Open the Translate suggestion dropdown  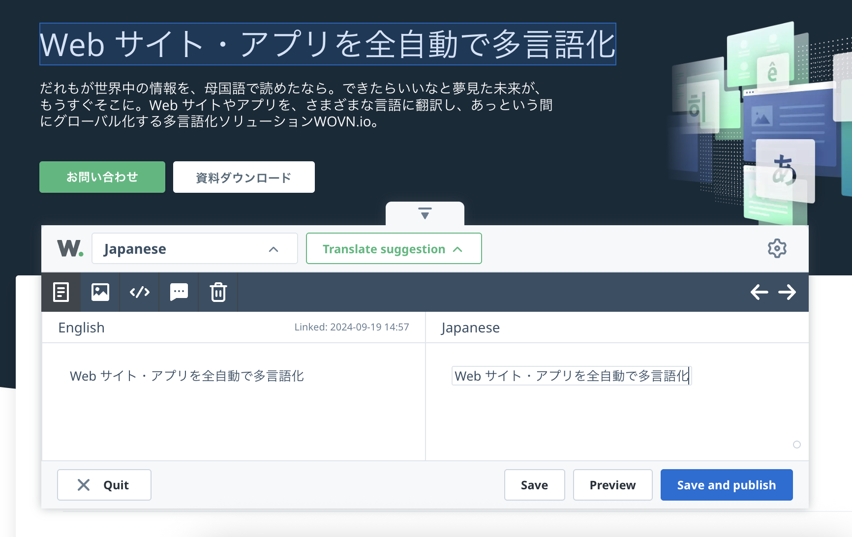point(394,249)
